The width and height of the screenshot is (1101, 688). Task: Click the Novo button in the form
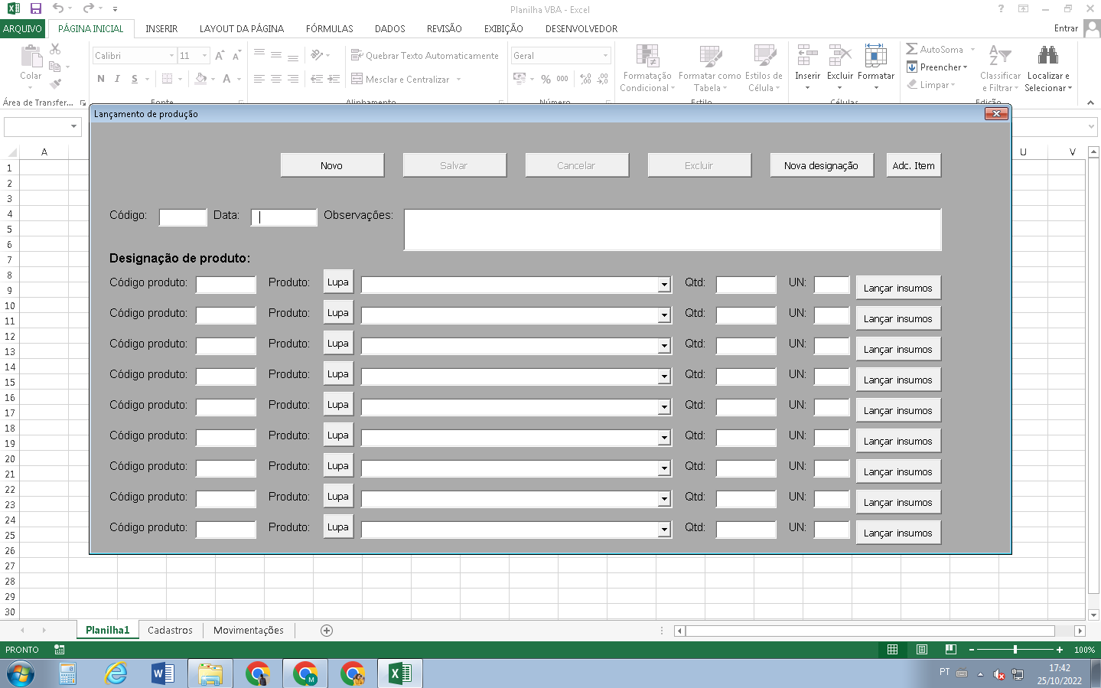[332, 165]
